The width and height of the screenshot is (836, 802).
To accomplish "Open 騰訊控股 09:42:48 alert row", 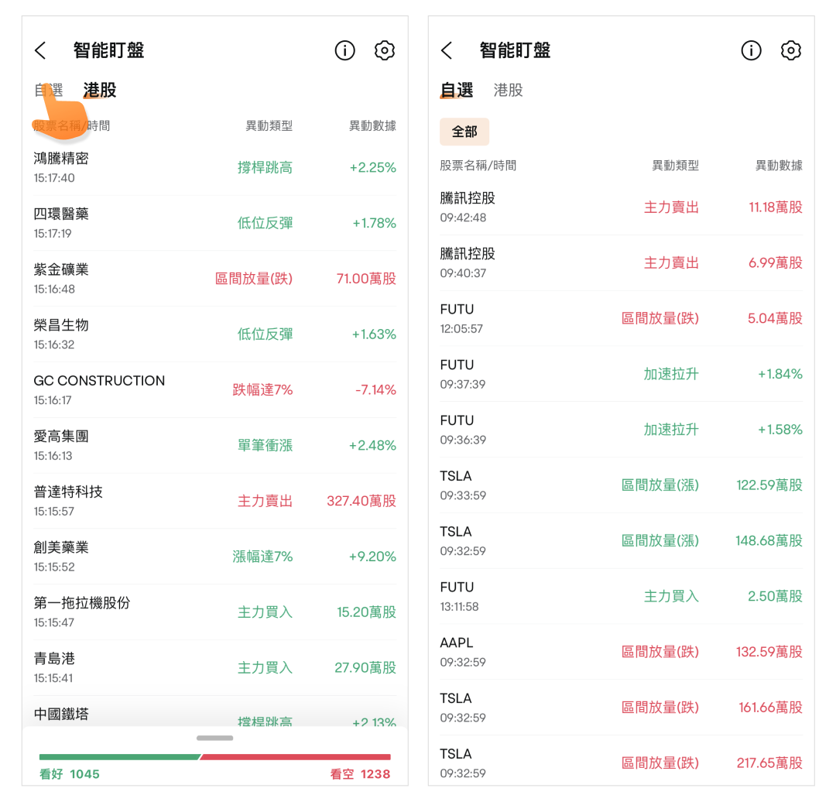I will (621, 207).
